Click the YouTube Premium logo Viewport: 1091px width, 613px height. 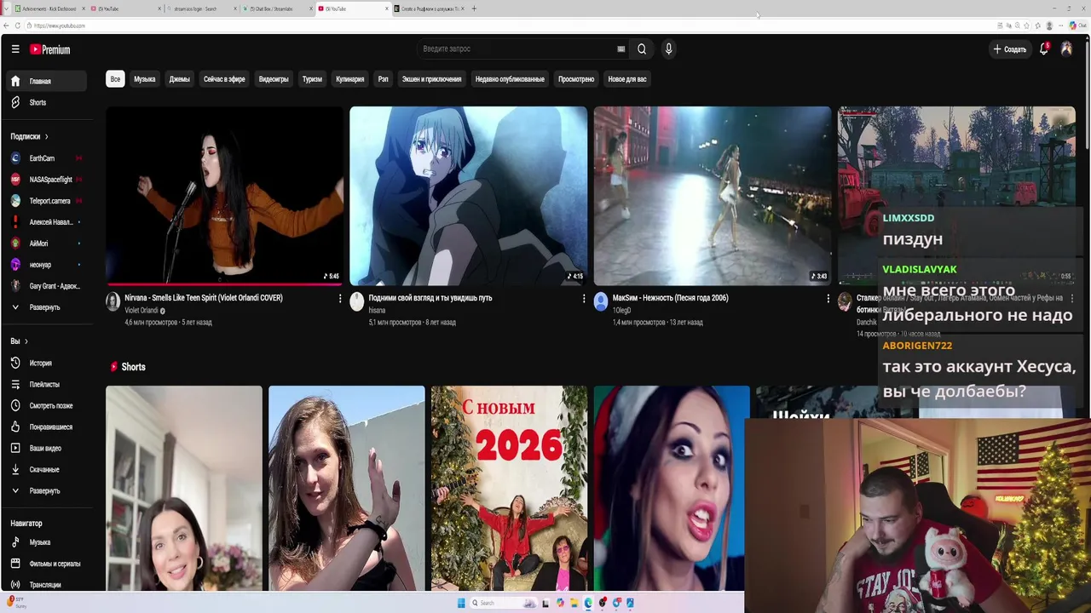(49, 49)
